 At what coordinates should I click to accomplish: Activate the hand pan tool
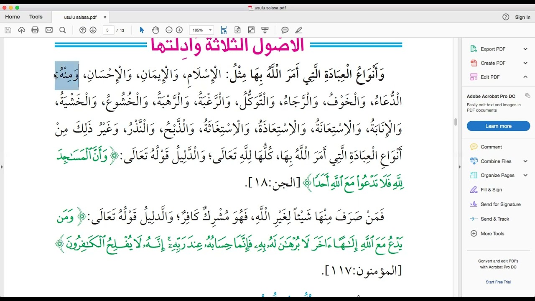pos(155,30)
